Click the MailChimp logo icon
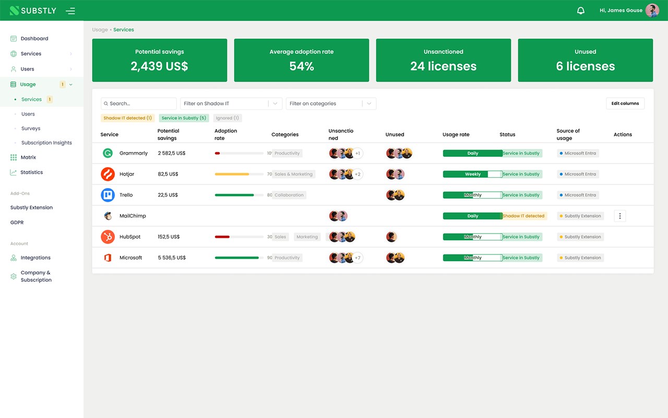 [x=108, y=216]
